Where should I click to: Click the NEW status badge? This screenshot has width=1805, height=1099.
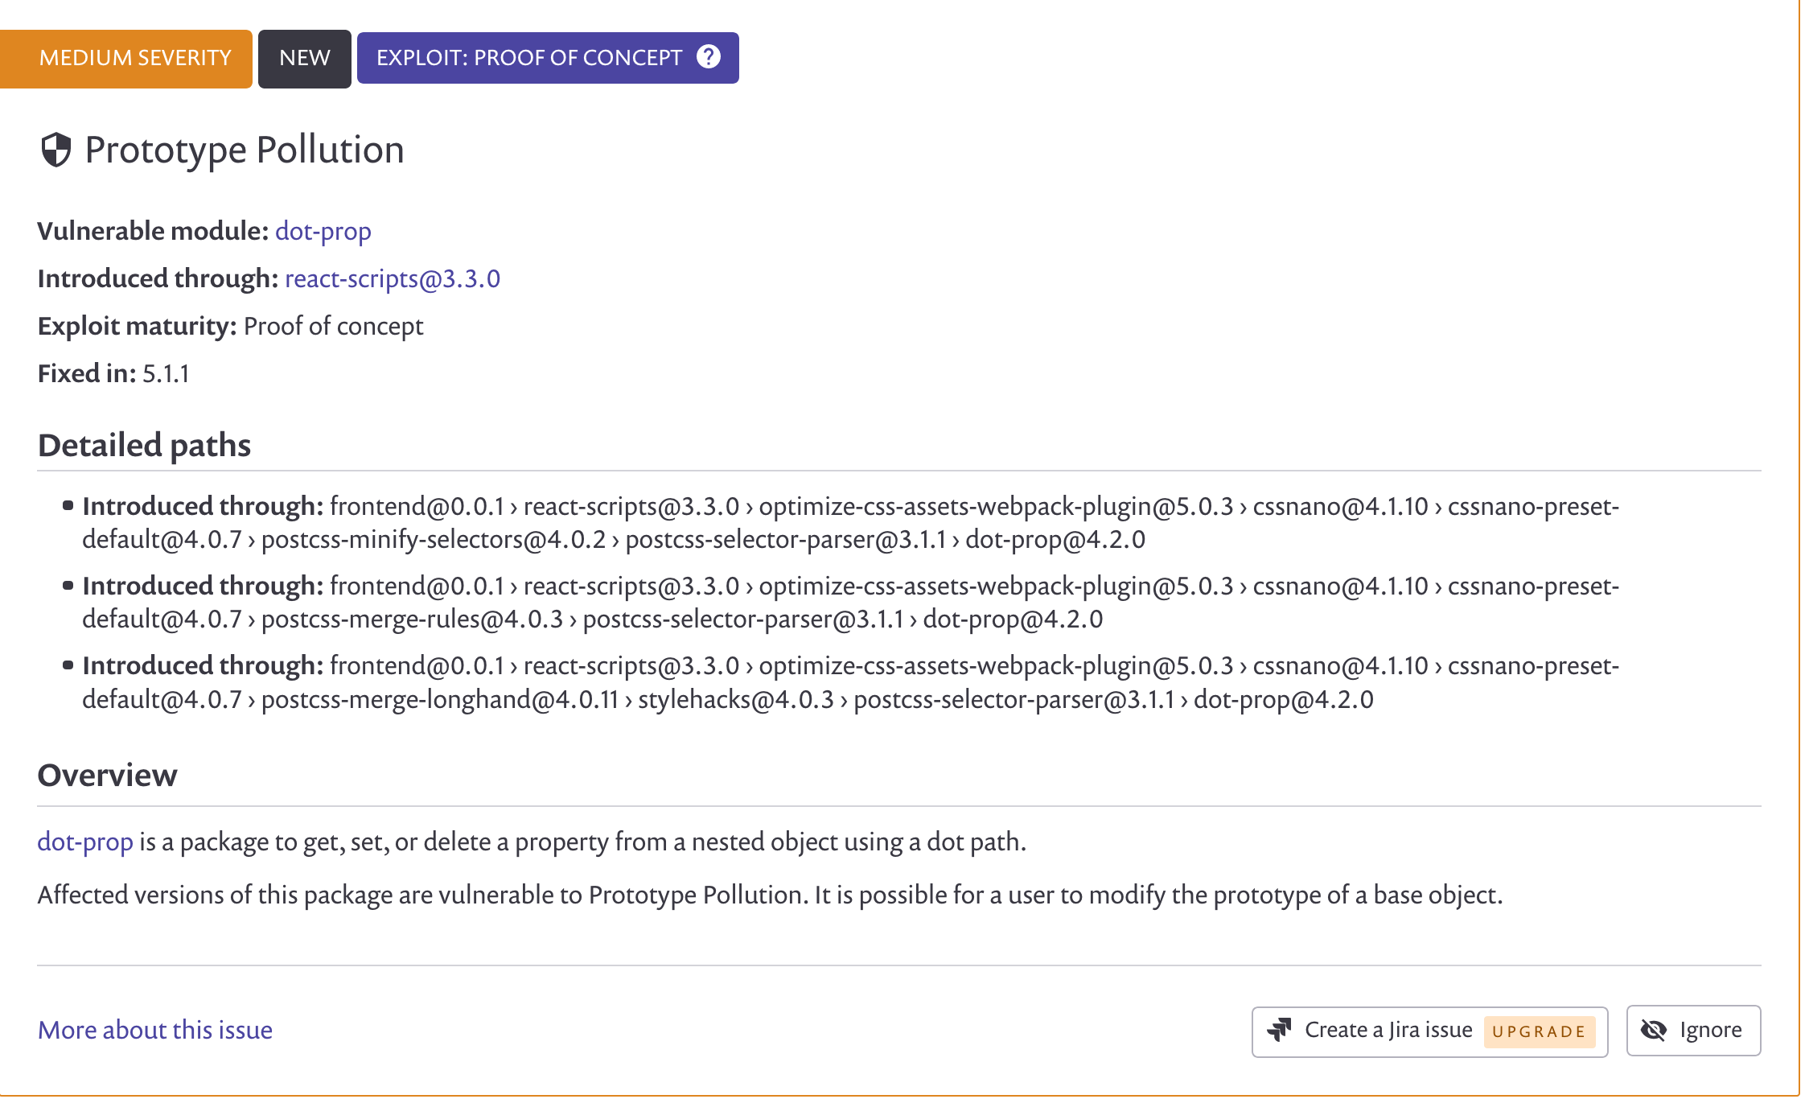click(x=305, y=58)
